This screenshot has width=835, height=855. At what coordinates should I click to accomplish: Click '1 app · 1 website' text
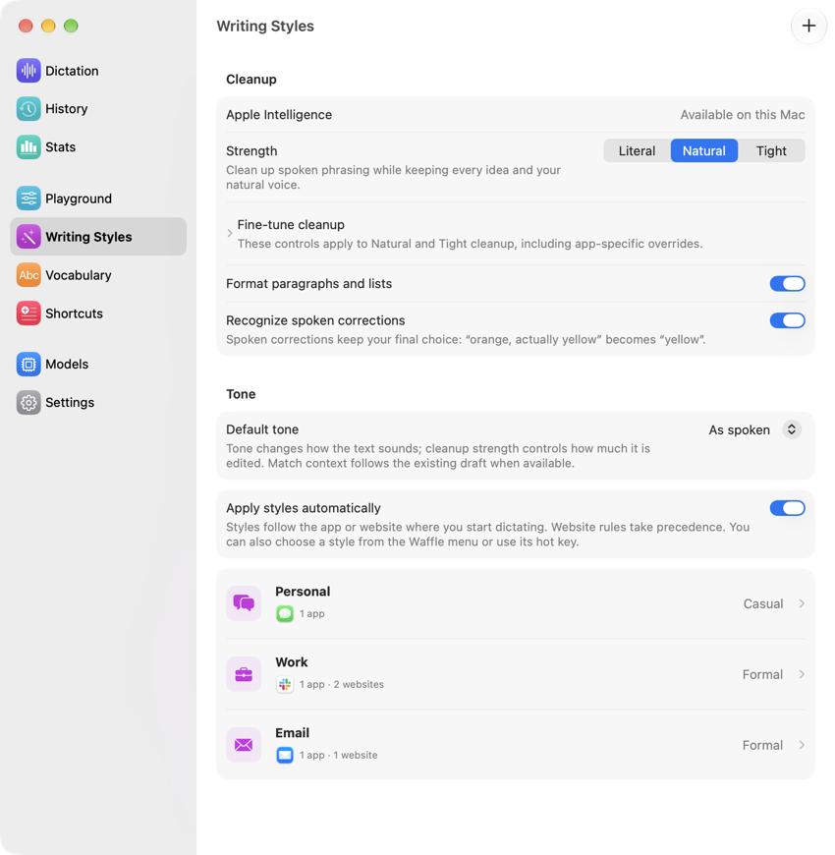point(338,755)
